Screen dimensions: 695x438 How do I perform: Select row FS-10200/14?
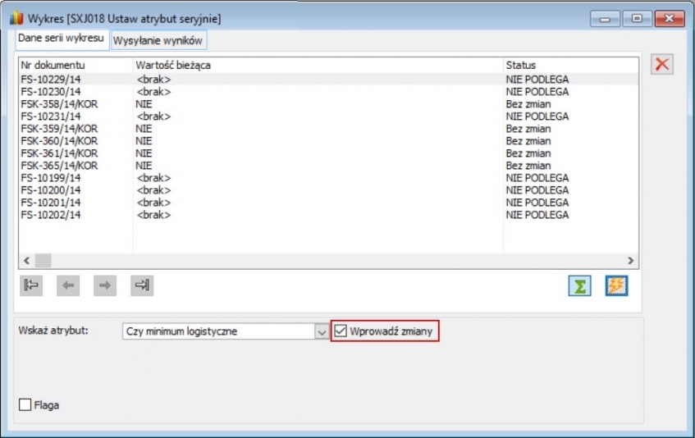328,190
